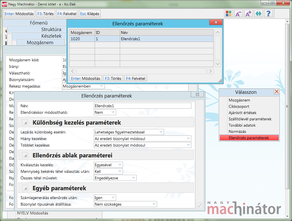Open Kiválasztás kezelés dropdown

click(108, 165)
